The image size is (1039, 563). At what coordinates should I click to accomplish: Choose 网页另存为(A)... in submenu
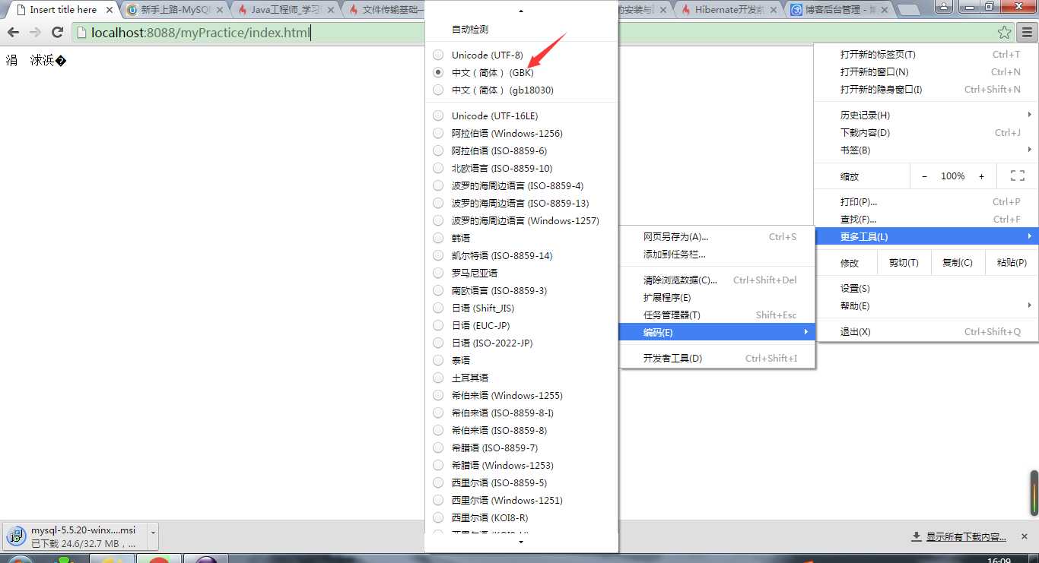[717, 236]
